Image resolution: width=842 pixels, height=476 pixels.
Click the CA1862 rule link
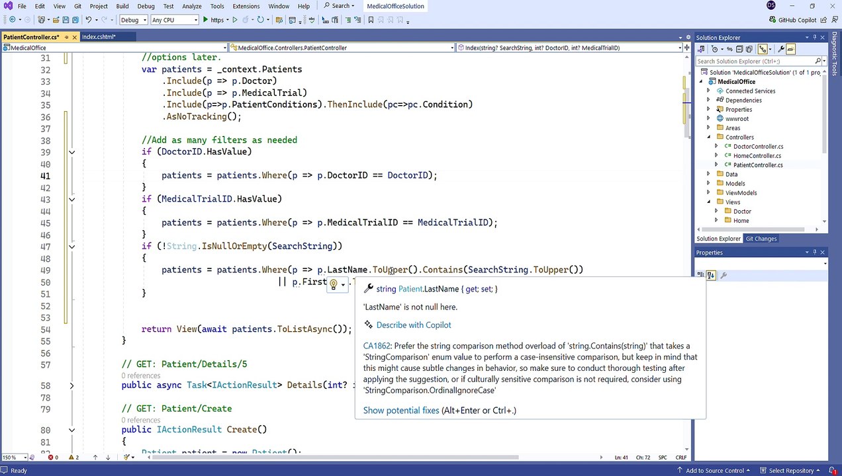pos(377,346)
